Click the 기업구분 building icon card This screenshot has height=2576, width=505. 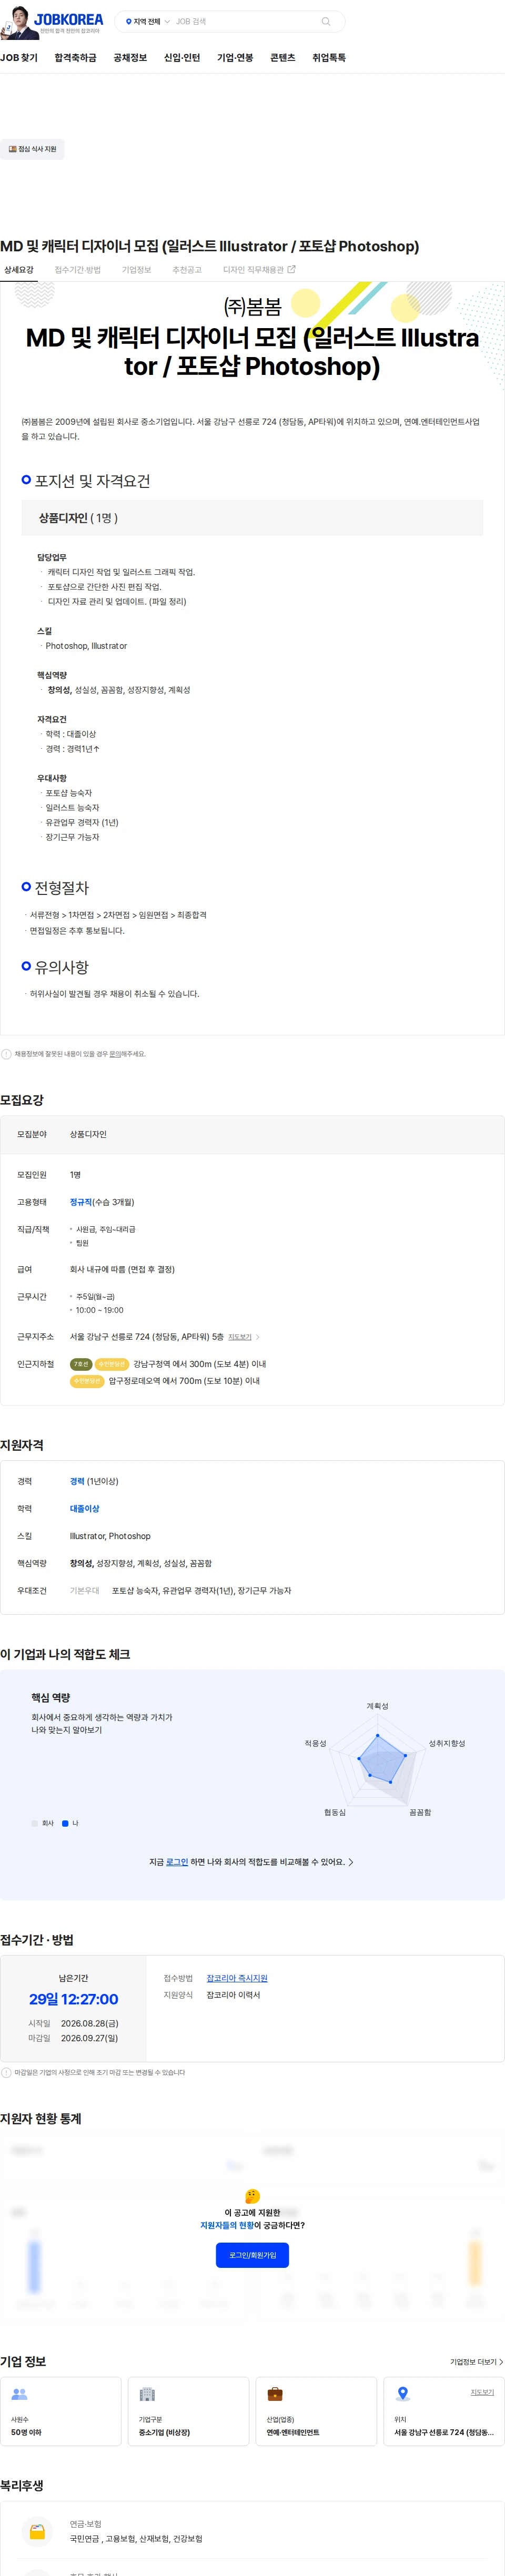pos(188,2411)
